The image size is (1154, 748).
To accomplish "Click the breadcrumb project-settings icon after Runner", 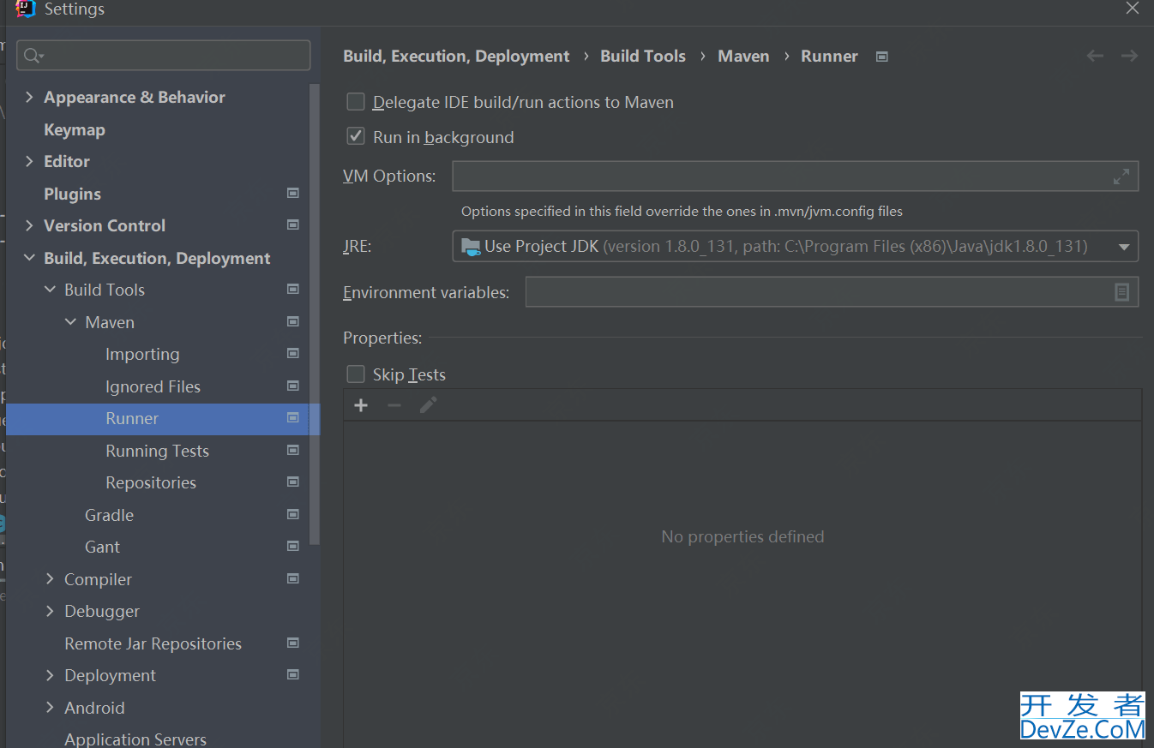I will coord(882,57).
